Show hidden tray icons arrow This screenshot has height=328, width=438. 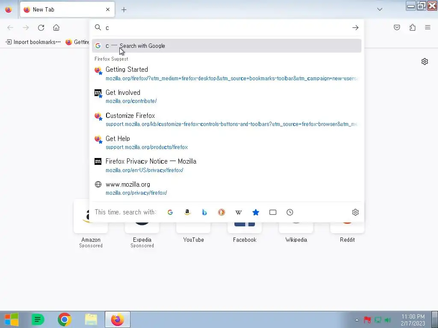coord(357,320)
